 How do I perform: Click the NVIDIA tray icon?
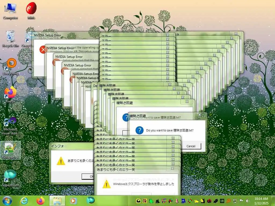click(222, 201)
